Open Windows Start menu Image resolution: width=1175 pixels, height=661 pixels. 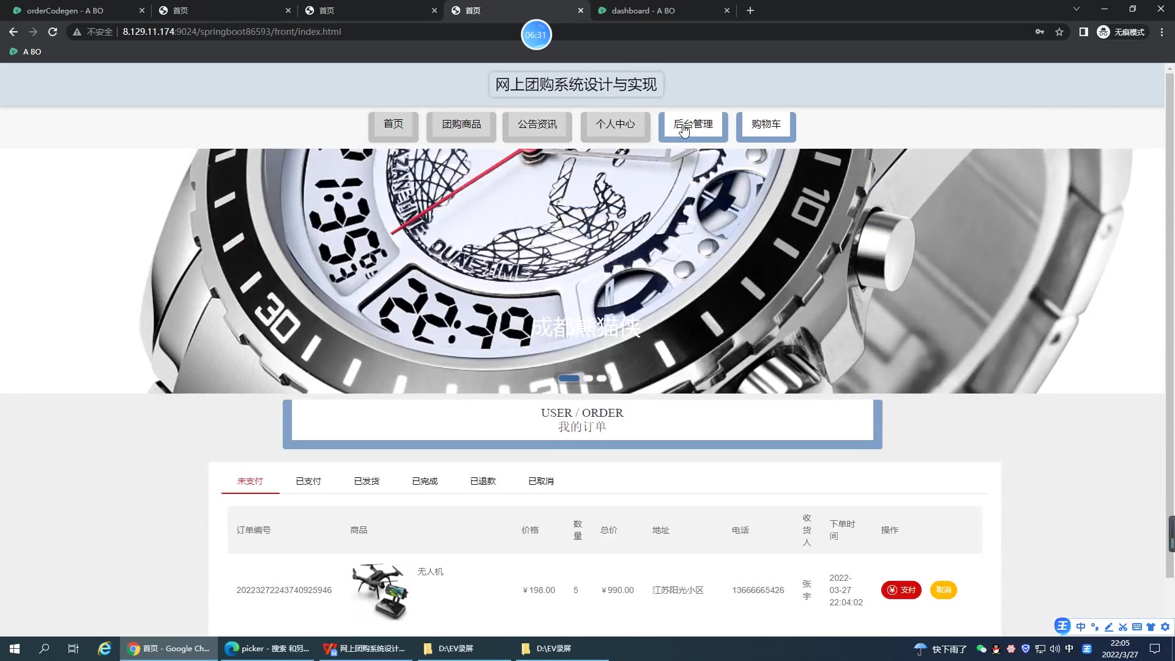[15, 649]
